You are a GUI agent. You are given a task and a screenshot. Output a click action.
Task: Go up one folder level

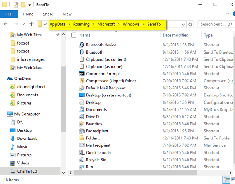pos(31,24)
